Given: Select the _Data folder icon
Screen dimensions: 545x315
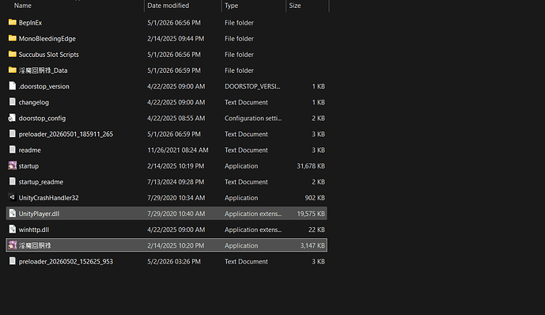Looking at the screenshot, I should 12,70.
